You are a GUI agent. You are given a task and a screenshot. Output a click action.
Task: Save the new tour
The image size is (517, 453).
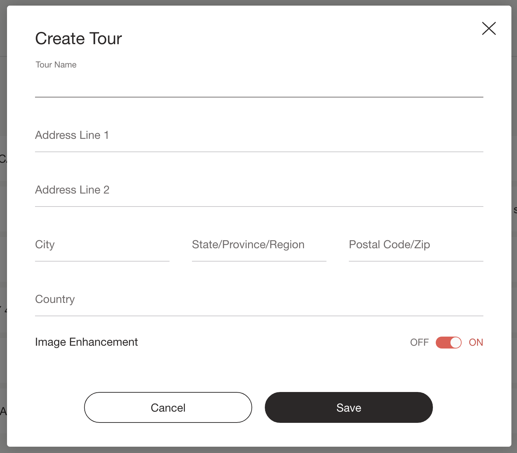pyautogui.click(x=349, y=407)
